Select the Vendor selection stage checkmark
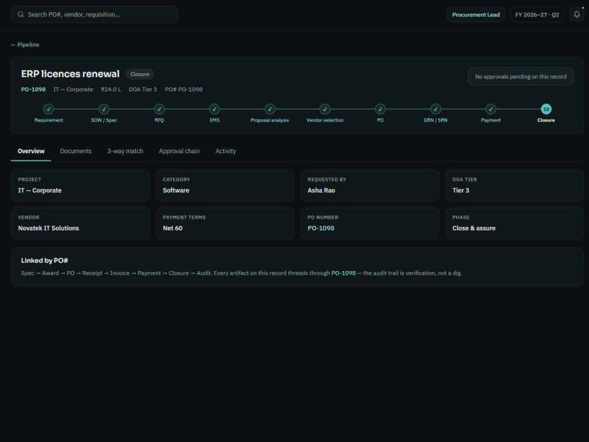Viewport: 589px width, 442px height. [325, 109]
